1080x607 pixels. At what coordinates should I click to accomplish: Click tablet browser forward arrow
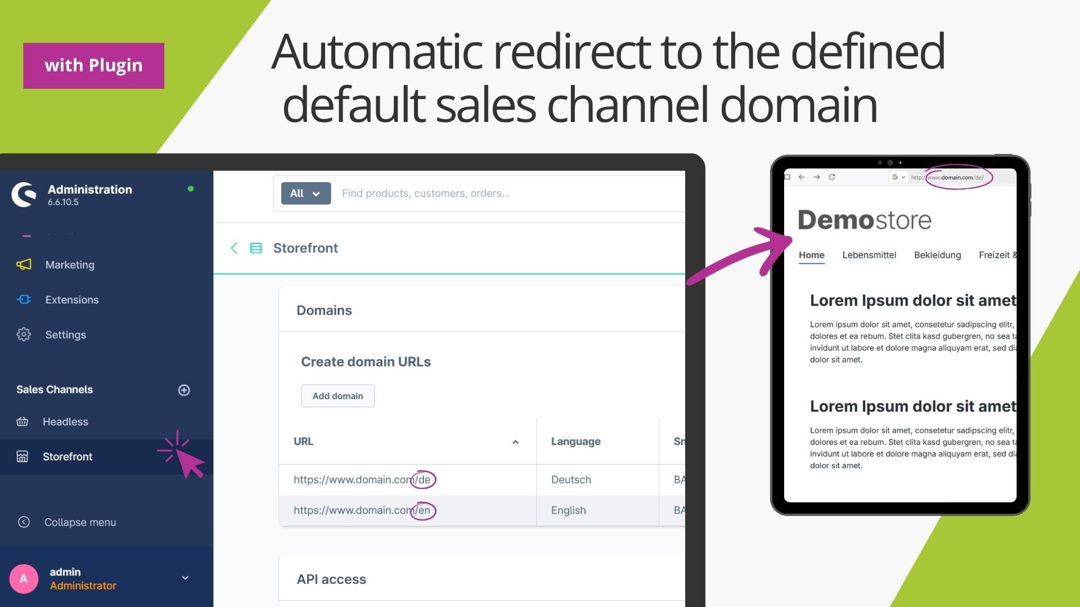tap(817, 177)
